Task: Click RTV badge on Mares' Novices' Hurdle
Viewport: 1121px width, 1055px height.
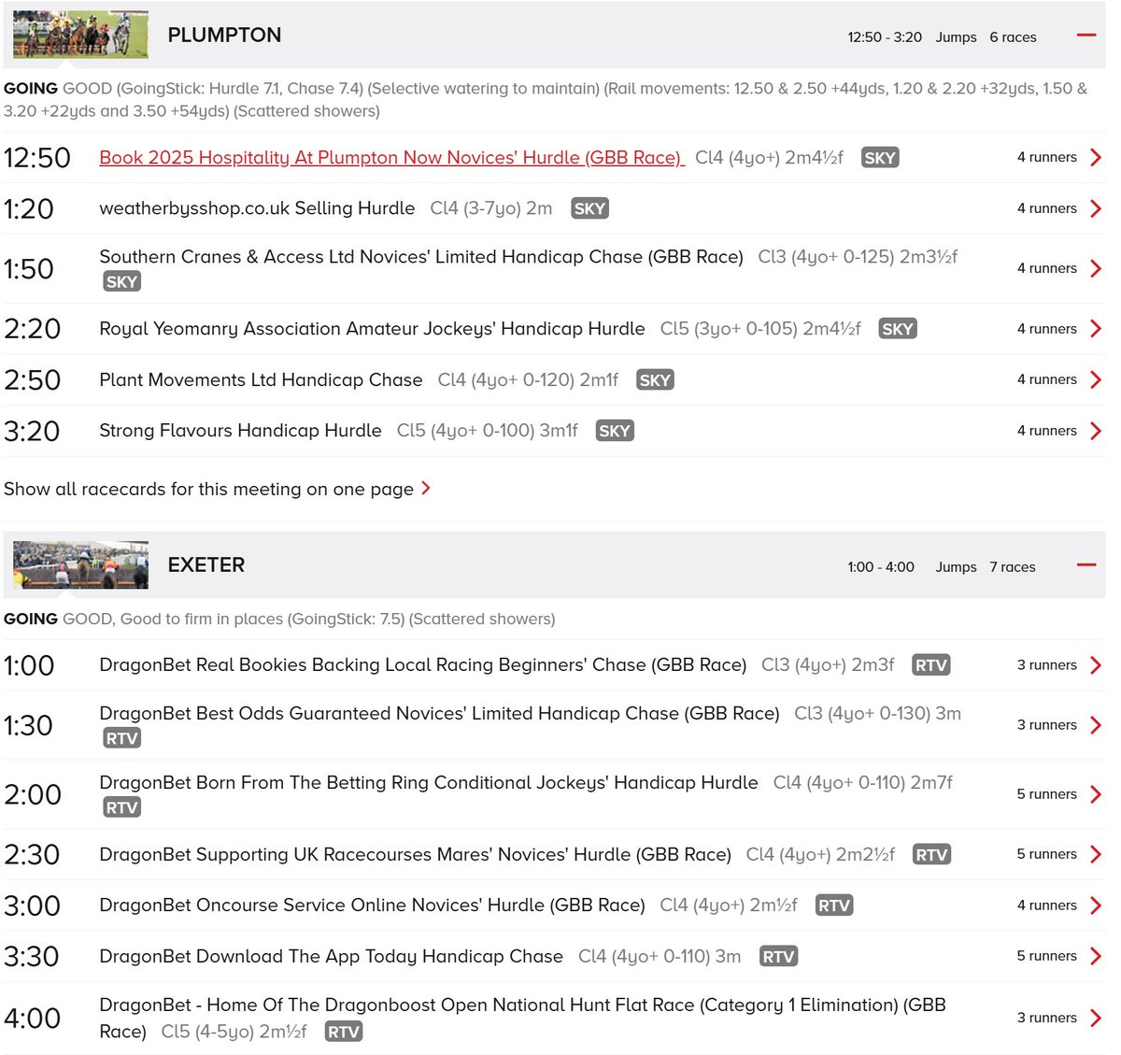Action: point(931,855)
